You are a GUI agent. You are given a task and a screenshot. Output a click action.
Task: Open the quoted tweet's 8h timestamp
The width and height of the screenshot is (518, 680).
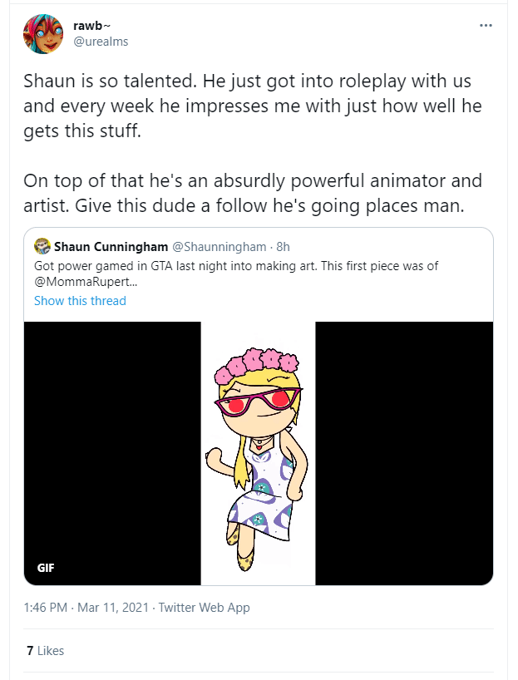click(283, 247)
